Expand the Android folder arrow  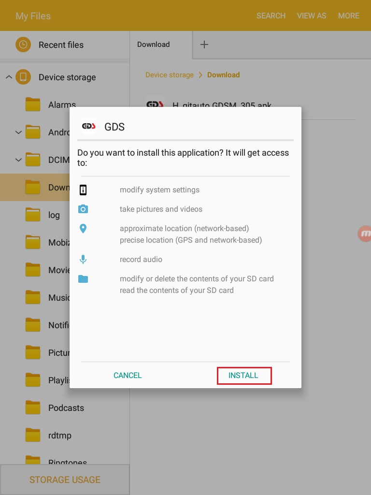(18, 132)
